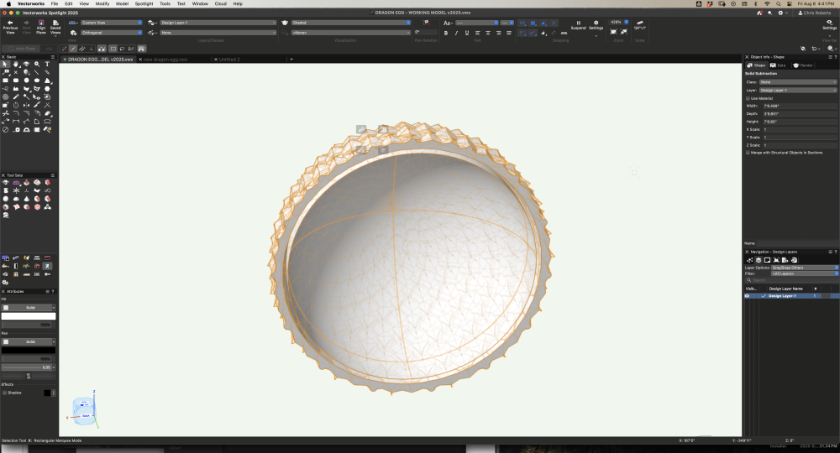Toggle Snap to Grid icon
Screen dimensions: 840x453
click(x=522, y=23)
